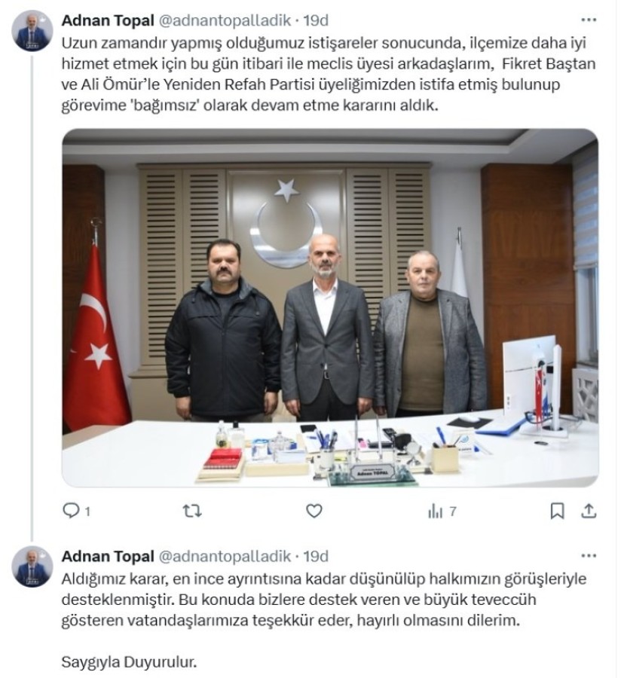
Task: Visit @adnantopalladik handle in second tweet
Action: click(225, 556)
